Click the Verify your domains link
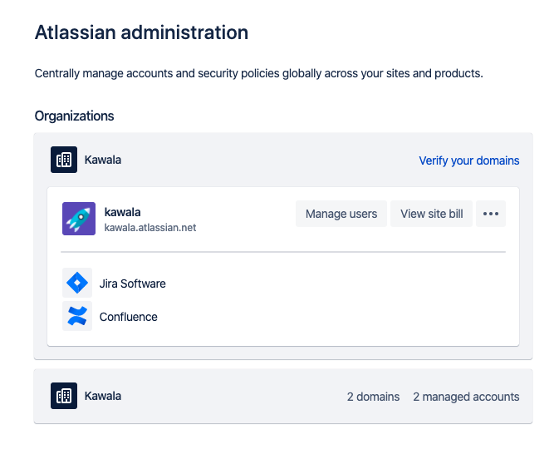 (468, 160)
